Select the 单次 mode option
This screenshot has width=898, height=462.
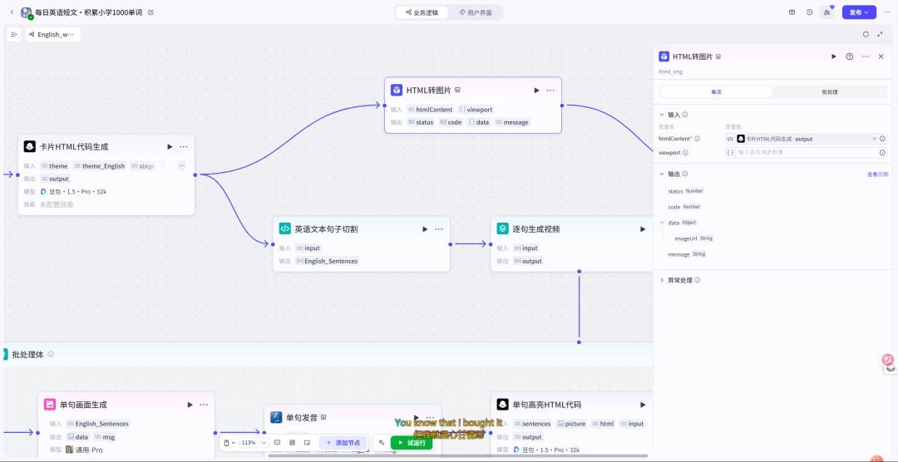pyautogui.click(x=716, y=91)
